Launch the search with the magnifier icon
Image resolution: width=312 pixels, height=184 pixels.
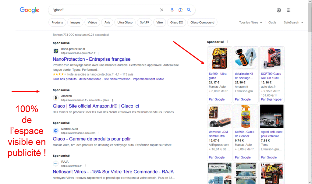189,10
